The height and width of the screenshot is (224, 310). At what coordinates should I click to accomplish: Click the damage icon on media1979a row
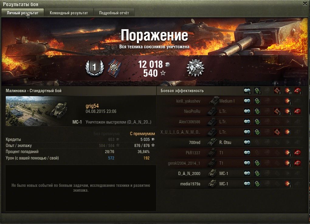pos(288,184)
